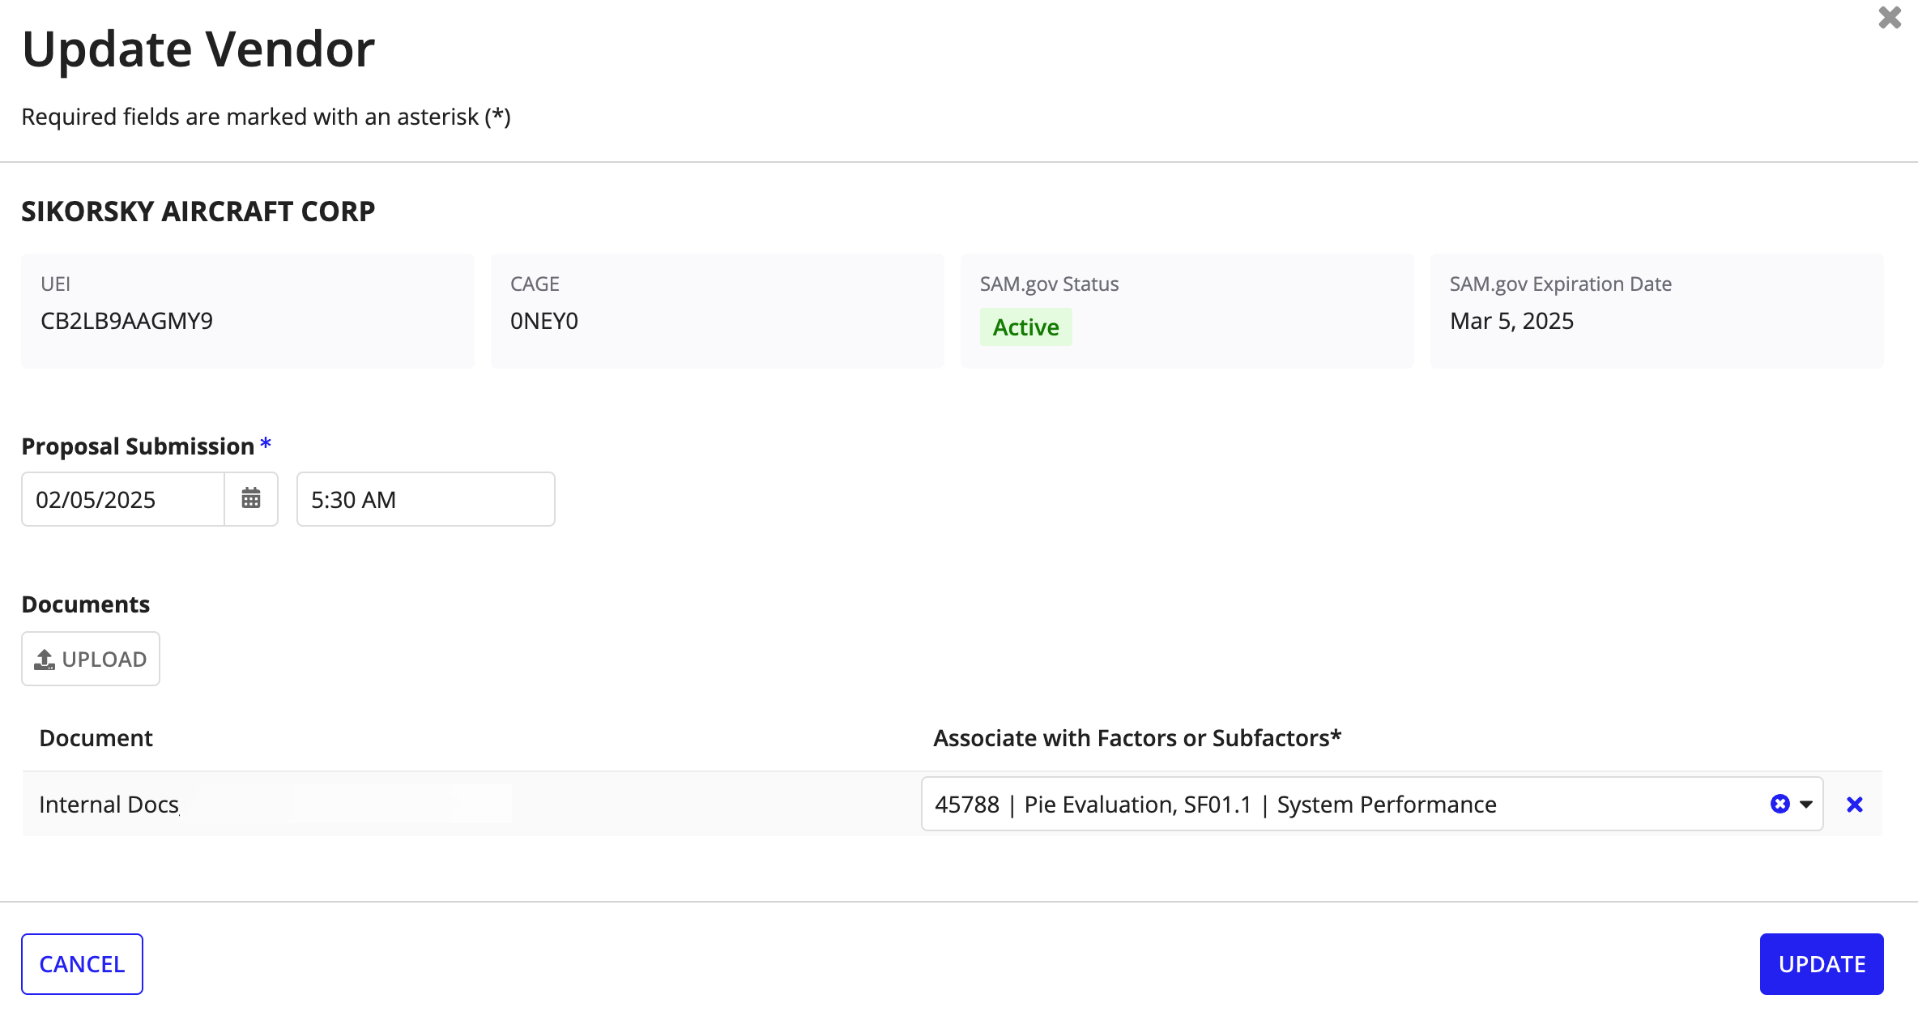The height and width of the screenshot is (1016, 1918).
Task: Click the Document column header
Action: tap(96, 738)
